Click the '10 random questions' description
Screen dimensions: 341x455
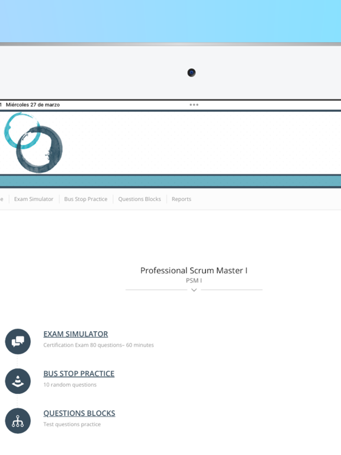pyautogui.click(x=70, y=384)
